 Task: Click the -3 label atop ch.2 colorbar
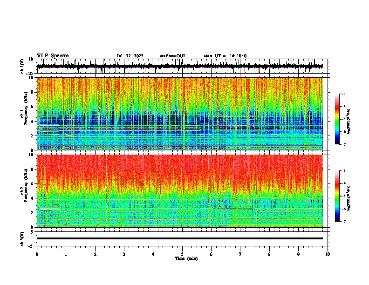(x=344, y=171)
